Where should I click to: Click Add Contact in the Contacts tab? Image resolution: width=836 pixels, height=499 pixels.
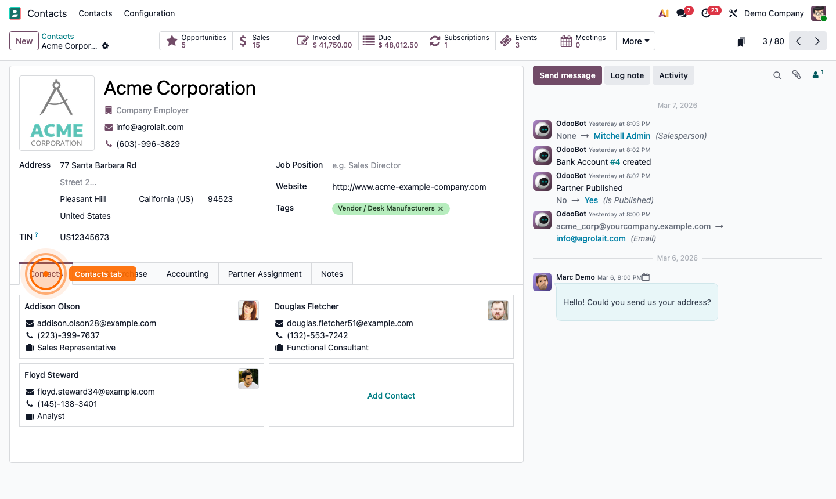click(391, 395)
